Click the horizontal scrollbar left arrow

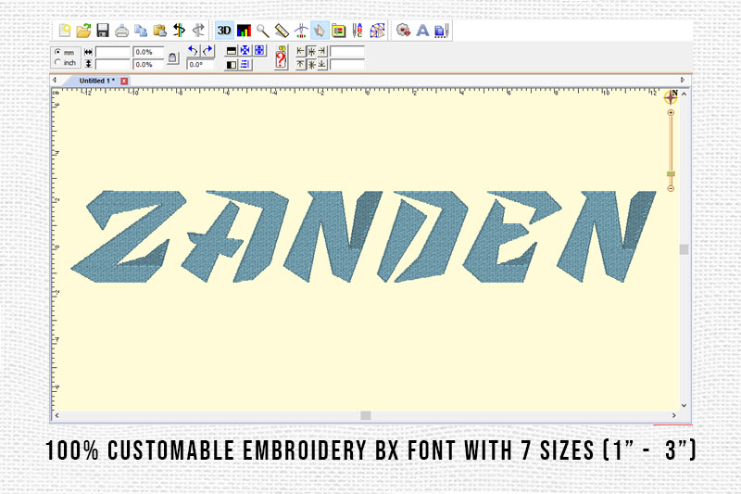tap(57, 415)
